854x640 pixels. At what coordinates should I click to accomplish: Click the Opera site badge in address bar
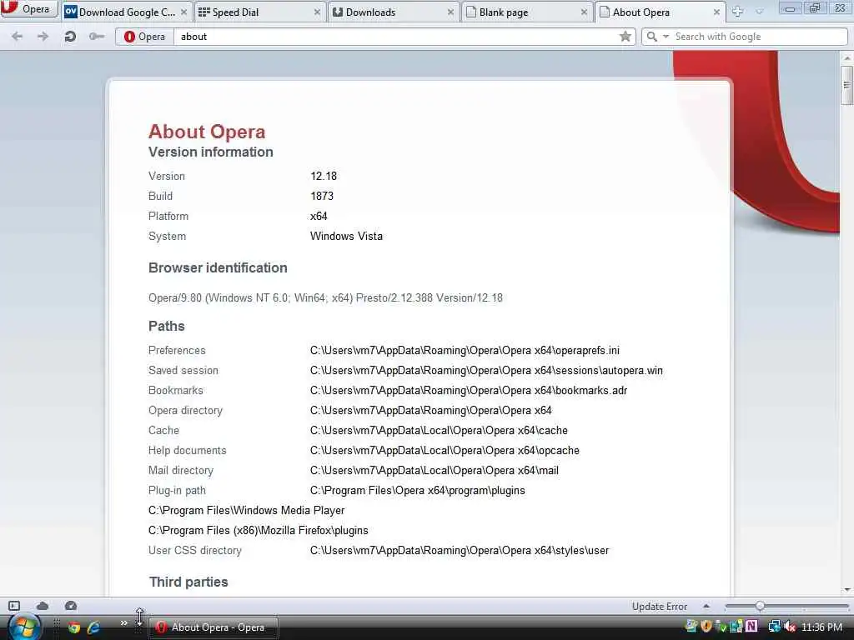(x=145, y=37)
